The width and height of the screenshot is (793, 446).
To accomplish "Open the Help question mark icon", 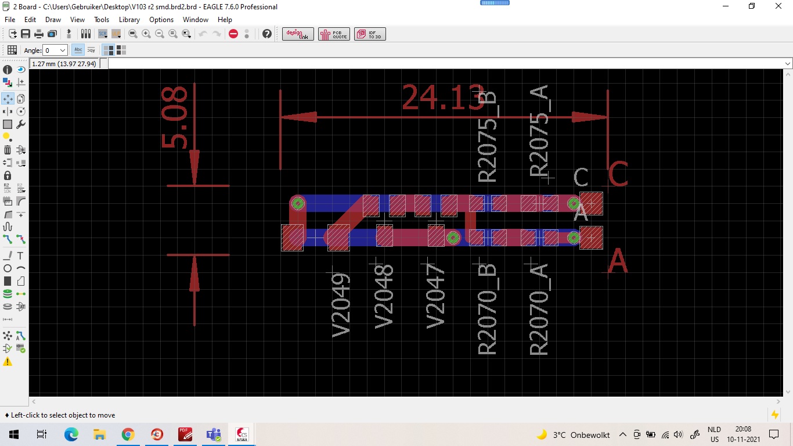I will [267, 34].
